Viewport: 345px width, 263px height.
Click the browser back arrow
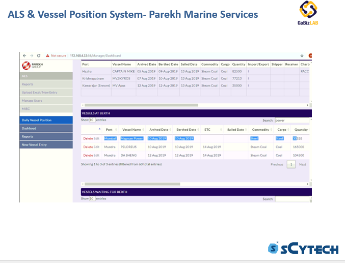coord(24,55)
